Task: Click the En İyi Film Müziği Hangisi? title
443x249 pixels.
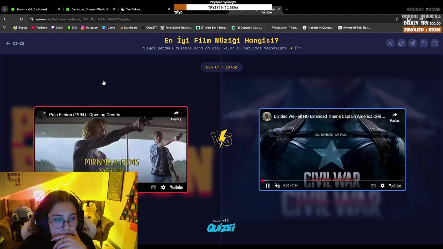Action: tap(221, 41)
